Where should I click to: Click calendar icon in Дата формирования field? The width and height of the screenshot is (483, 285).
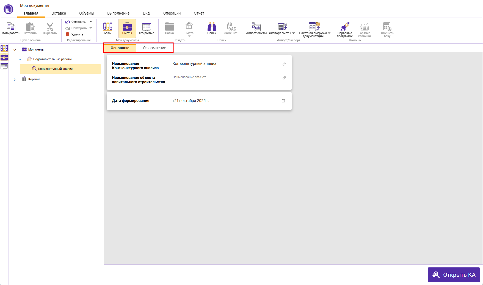tap(283, 101)
